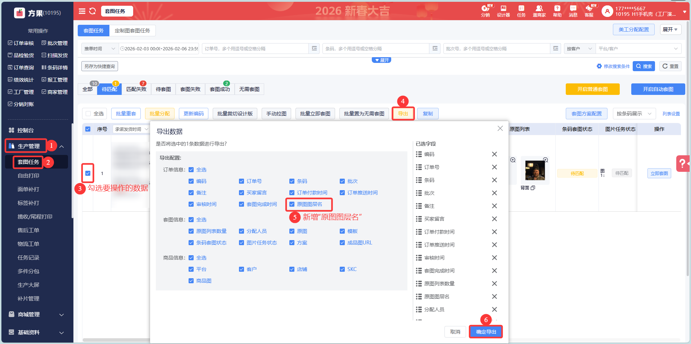Open 自由打印 in the sidebar

[28, 176]
